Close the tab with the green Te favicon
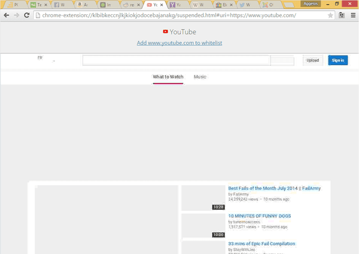359x254 pixels. click(x=45, y=5)
